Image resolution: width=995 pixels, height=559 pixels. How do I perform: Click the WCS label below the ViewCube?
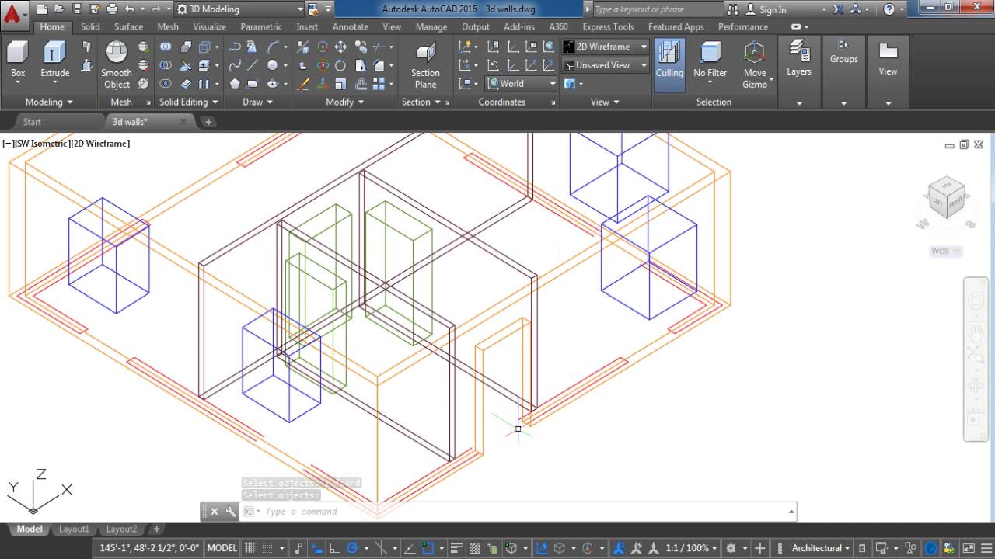coord(945,252)
